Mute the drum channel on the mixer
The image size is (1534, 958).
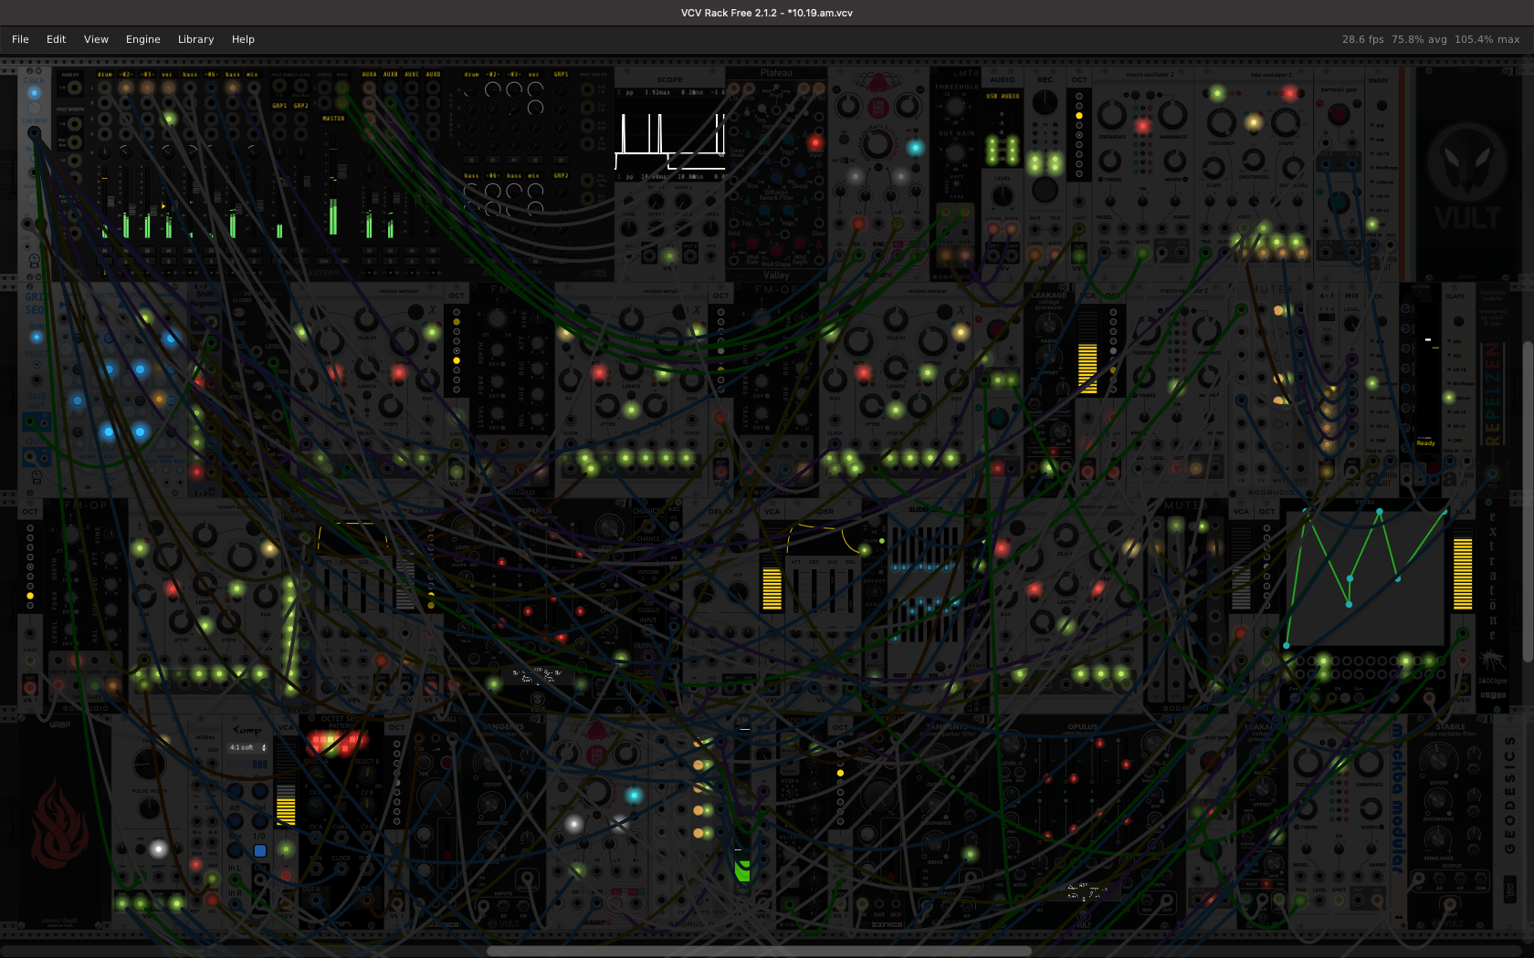point(104,250)
